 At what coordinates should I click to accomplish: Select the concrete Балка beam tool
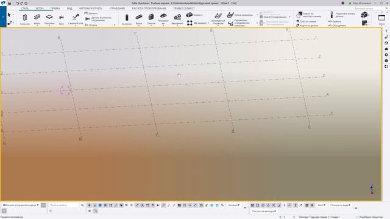[x=139, y=19]
